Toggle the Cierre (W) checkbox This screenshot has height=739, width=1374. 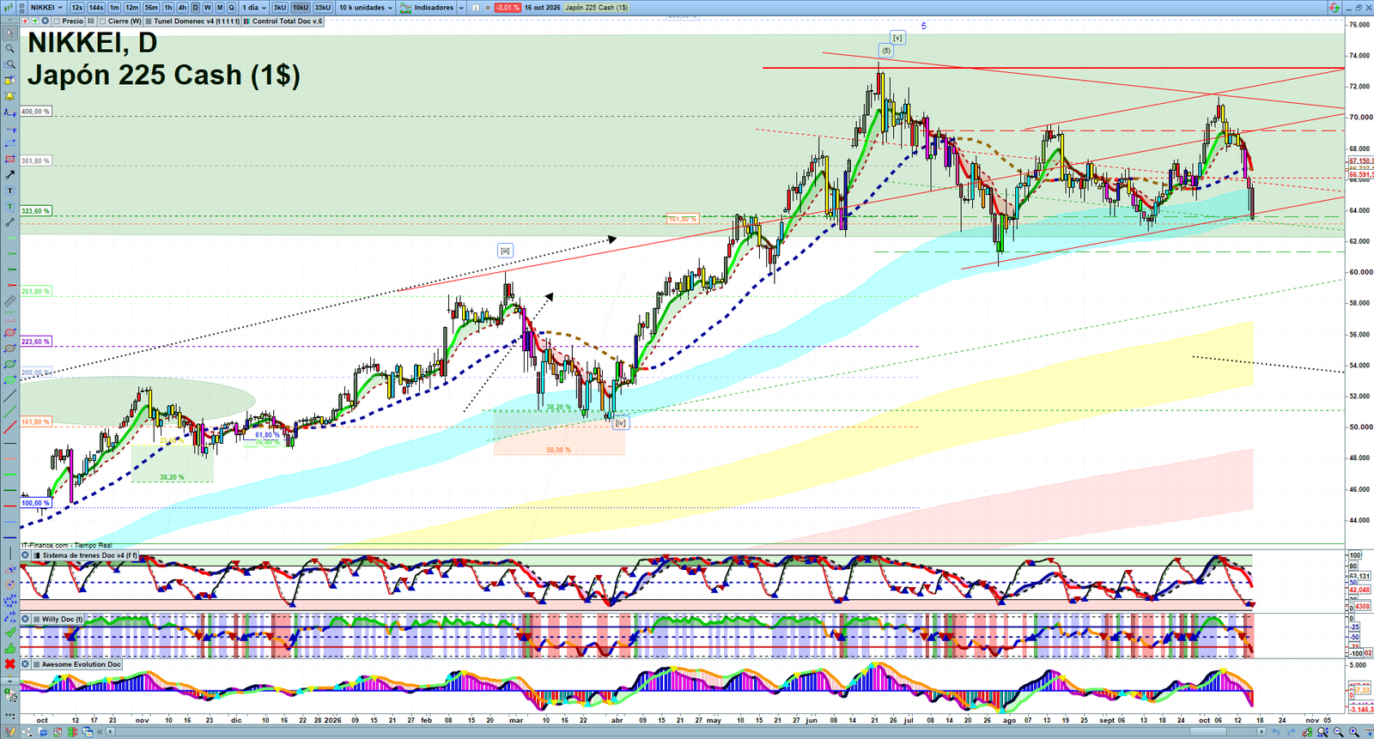[103, 21]
